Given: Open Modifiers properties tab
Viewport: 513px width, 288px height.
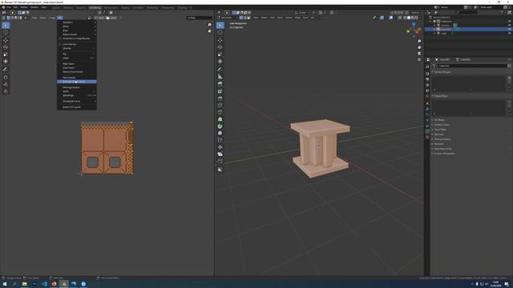Looking at the screenshot, I should click(427, 110).
